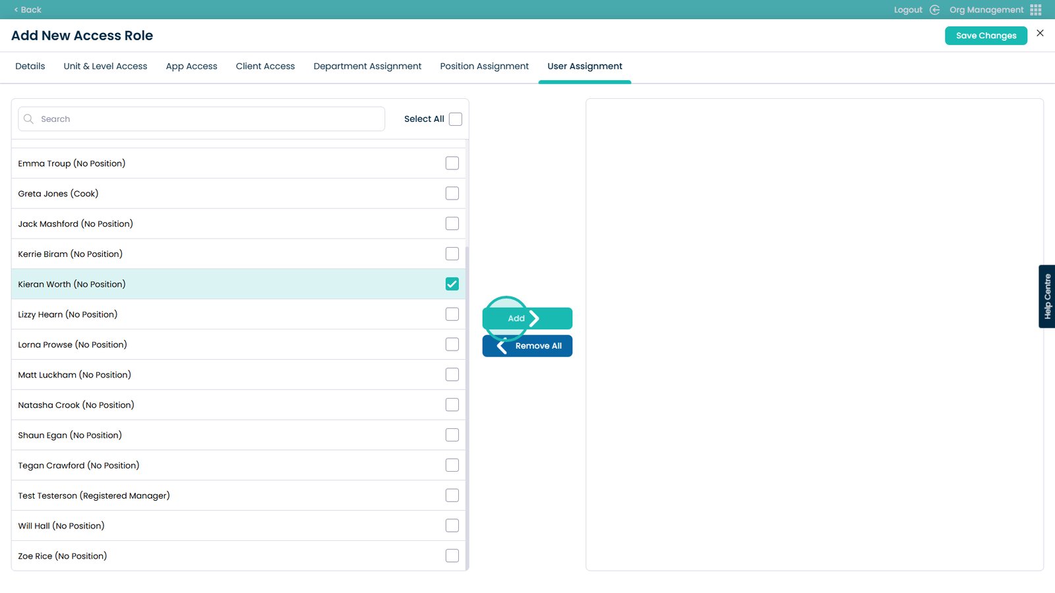Viewport: 1055px width, 593px height.
Task: Select Test Testerson (Registered Manager) checkbox
Action: pyautogui.click(x=452, y=495)
